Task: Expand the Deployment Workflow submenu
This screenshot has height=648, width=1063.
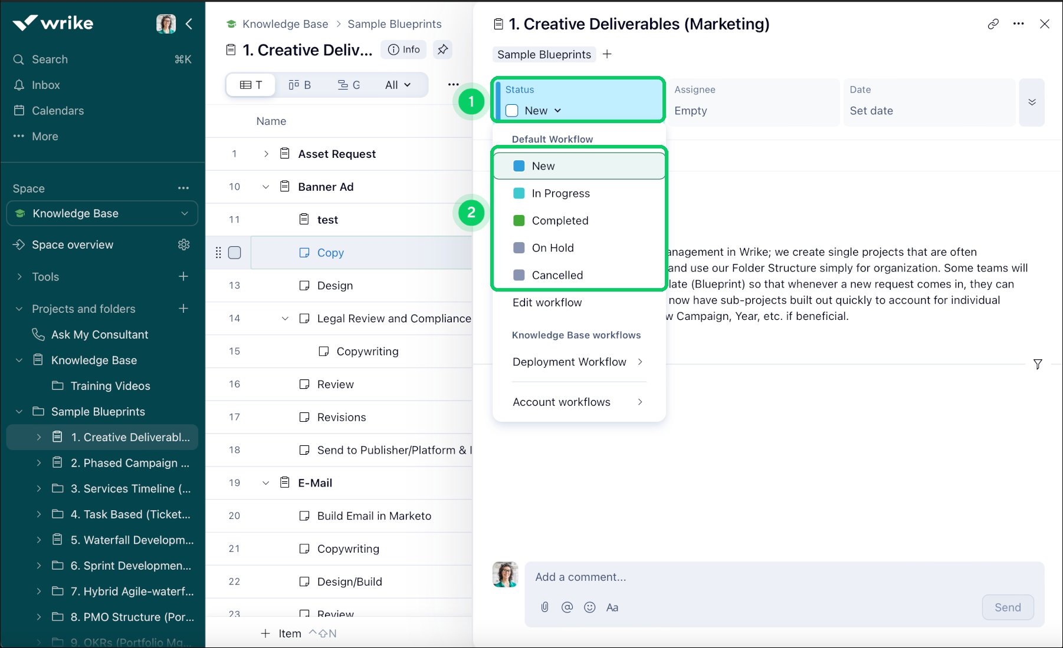Action: [x=569, y=362]
